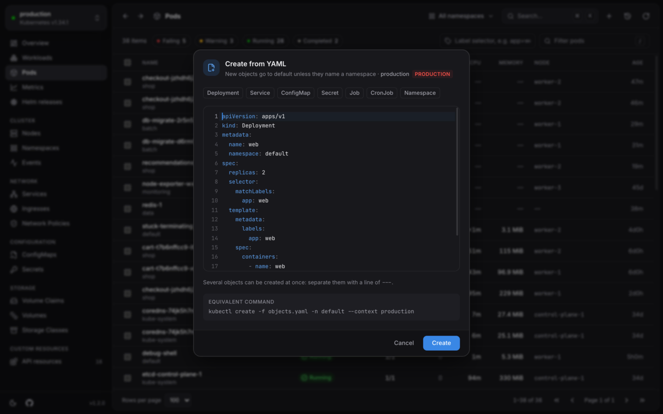This screenshot has height=414, width=663.
Task: Filter the pods list by the Failing chip
Action: (171, 41)
